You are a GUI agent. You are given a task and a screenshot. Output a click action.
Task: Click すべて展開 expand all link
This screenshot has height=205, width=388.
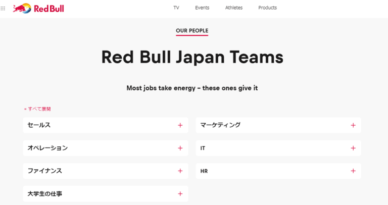[x=38, y=109]
